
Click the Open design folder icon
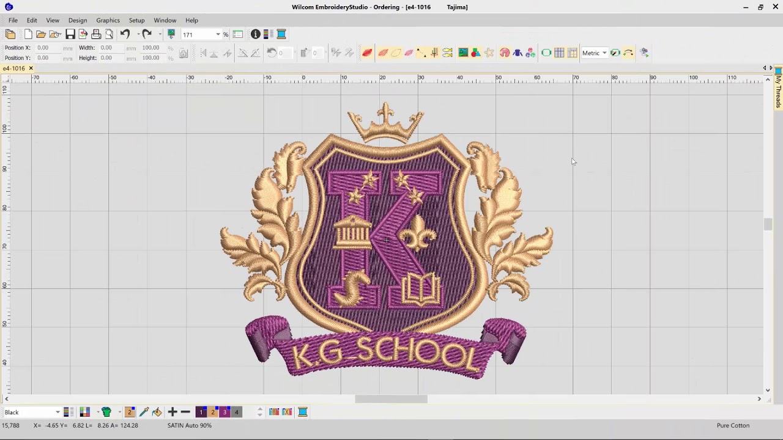tap(40, 34)
